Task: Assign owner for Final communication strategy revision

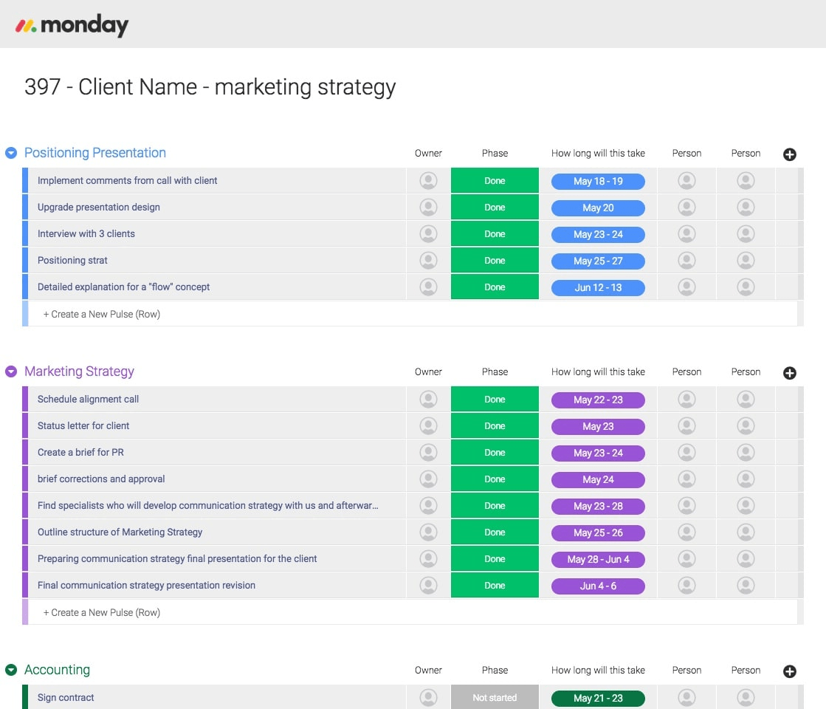Action: (x=428, y=586)
